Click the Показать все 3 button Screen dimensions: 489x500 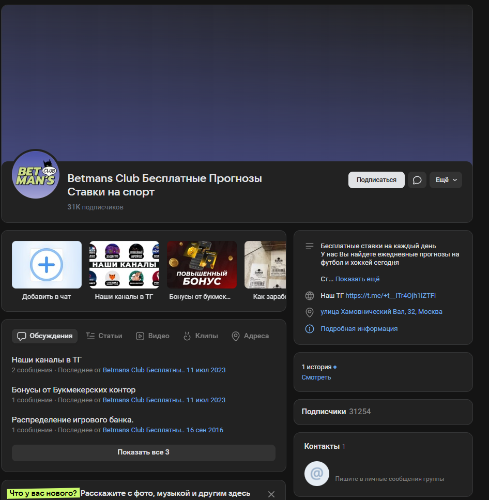pos(144,452)
